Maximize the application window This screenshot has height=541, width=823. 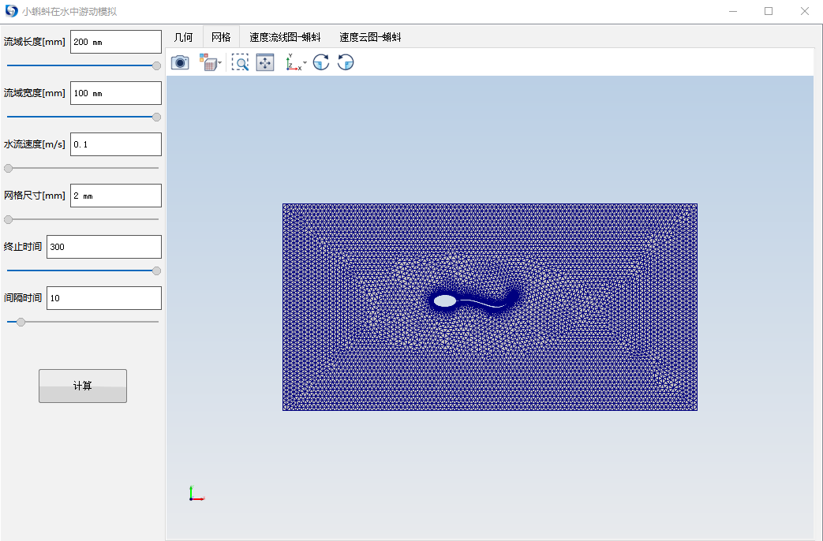coord(769,11)
